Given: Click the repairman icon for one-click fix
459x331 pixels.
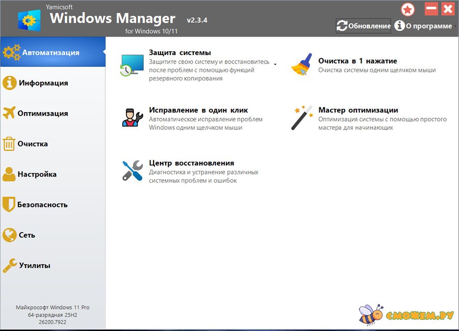Looking at the screenshot, I should click(x=132, y=117).
